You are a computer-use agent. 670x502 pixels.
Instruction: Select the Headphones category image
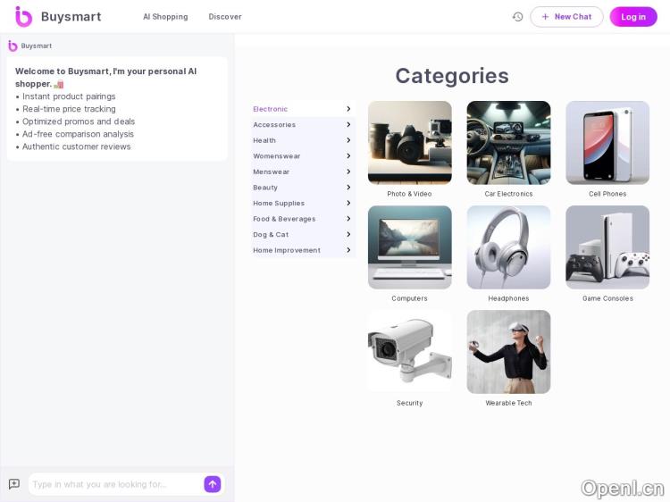[508, 247]
